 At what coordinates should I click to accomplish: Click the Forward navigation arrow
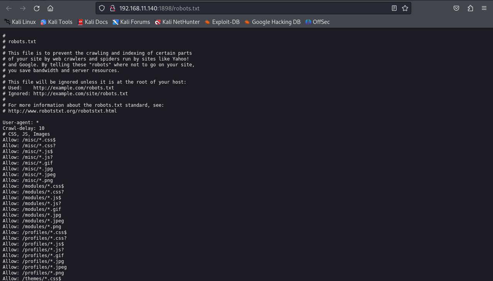click(23, 8)
